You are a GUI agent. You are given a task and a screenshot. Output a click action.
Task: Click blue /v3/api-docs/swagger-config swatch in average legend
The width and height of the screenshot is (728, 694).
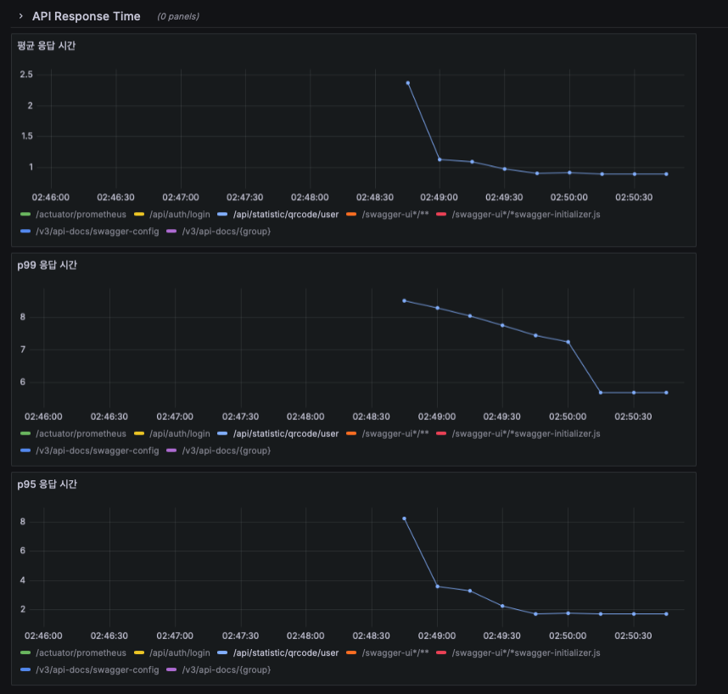(25, 231)
